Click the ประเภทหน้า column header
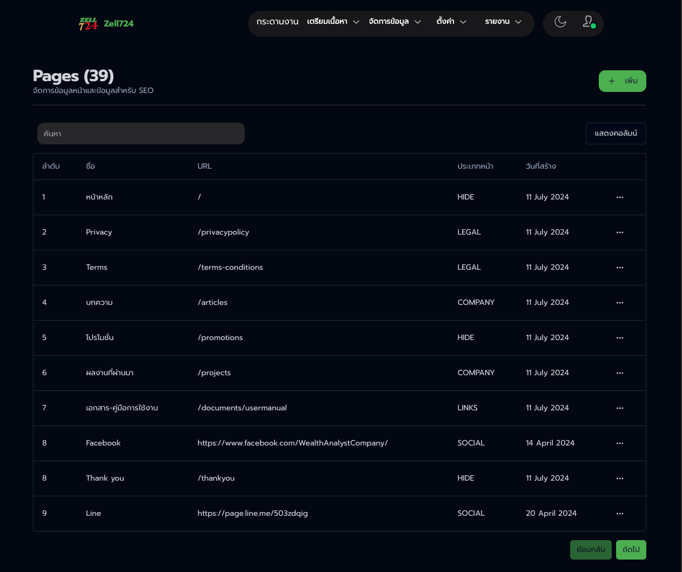Screen dimensions: 682x572 475,167
